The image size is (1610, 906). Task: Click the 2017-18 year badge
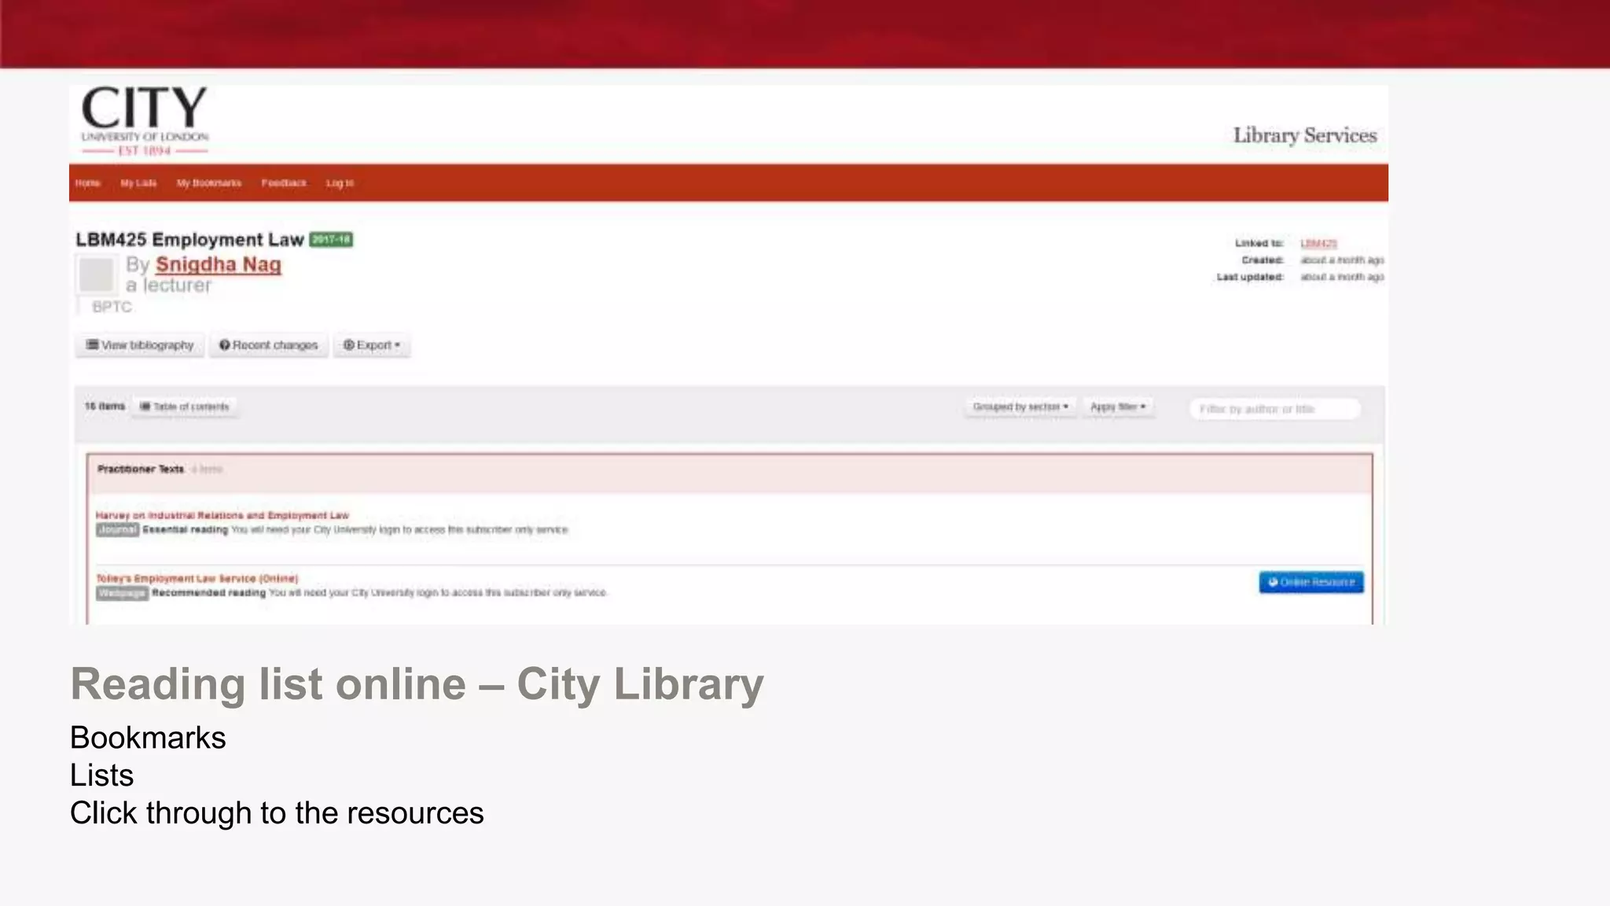coord(331,239)
